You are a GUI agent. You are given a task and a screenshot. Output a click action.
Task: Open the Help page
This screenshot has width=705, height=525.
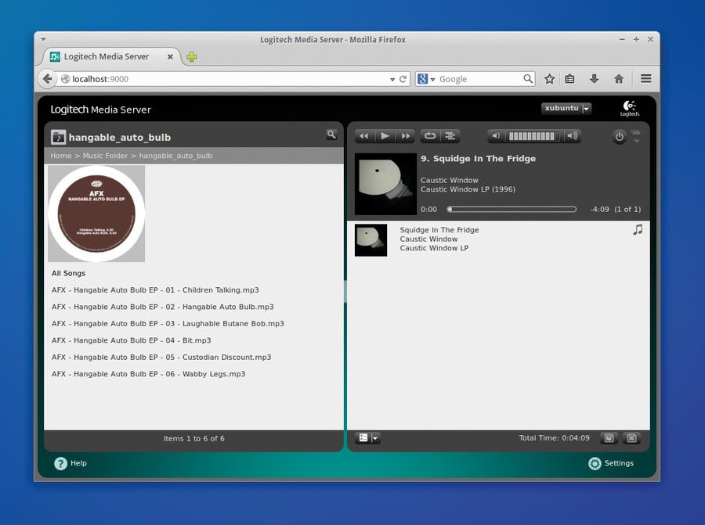(x=78, y=463)
